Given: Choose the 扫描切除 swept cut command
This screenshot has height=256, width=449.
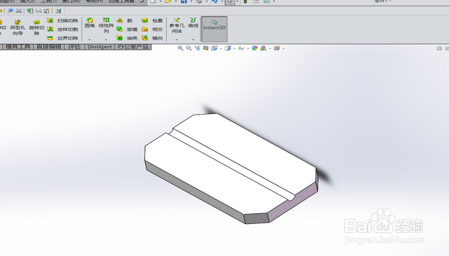Looking at the screenshot, I should pos(63,20).
